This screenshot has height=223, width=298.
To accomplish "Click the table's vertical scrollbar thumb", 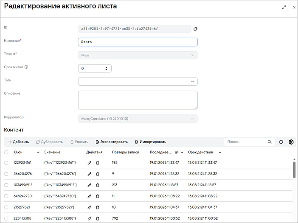I will pos(294,170).
